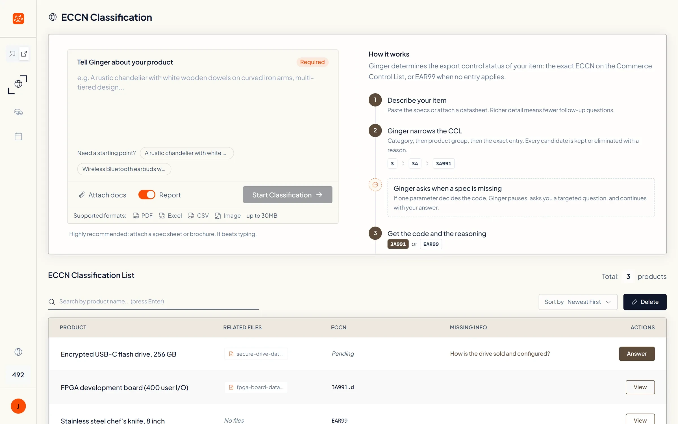Open the fpga-board-data... file chip

[256, 387]
